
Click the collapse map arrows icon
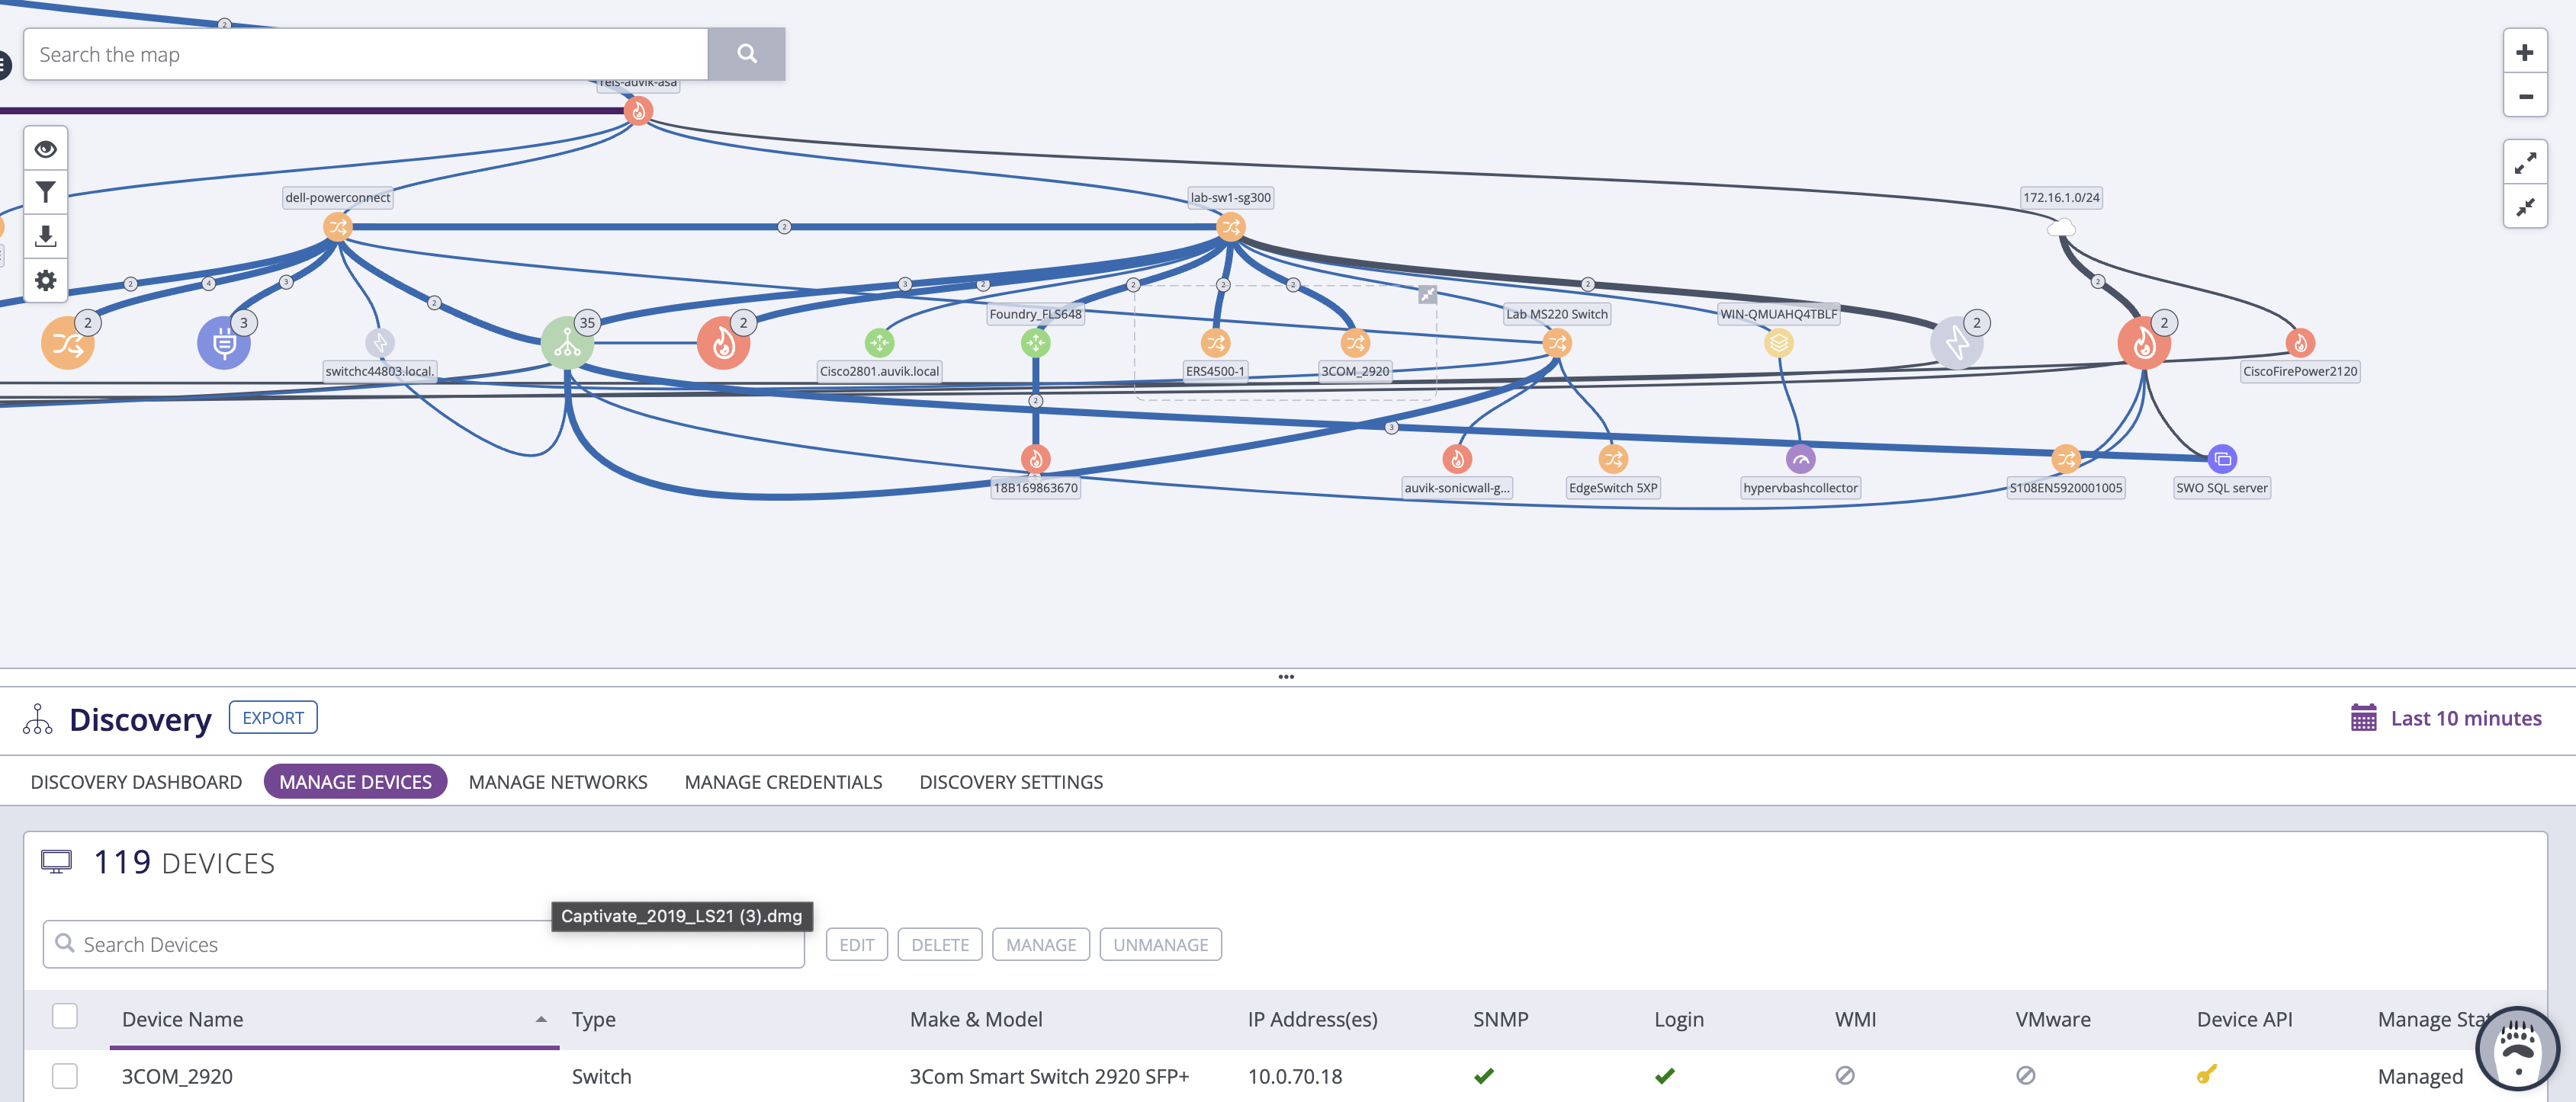pyautogui.click(x=2524, y=207)
